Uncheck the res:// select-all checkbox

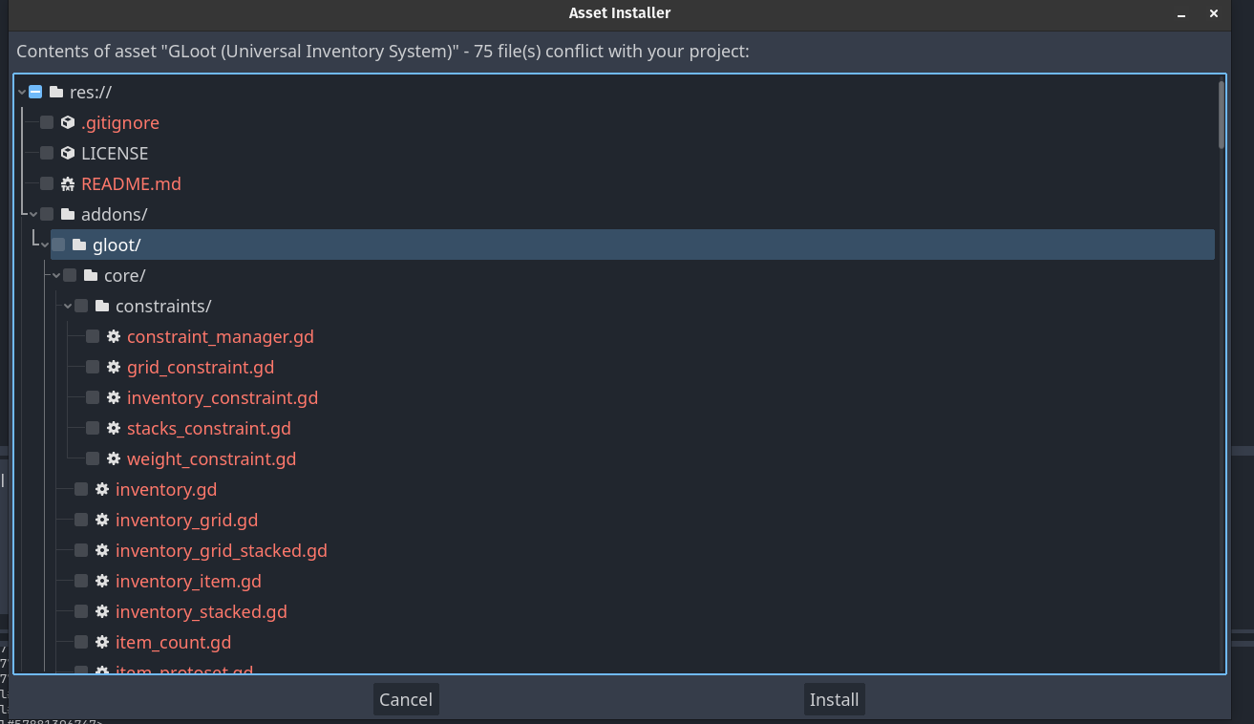tap(35, 92)
